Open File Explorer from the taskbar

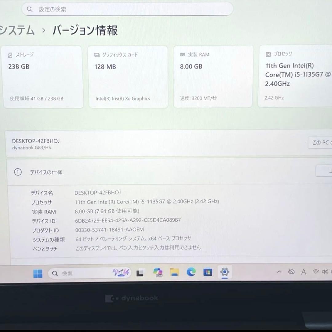tap(174, 272)
